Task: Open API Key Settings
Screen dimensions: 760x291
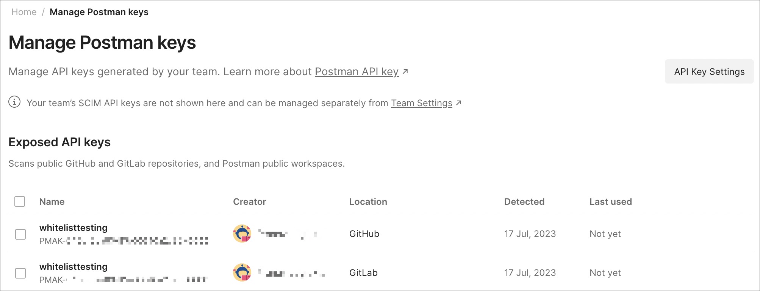Action: click(709, 71)
